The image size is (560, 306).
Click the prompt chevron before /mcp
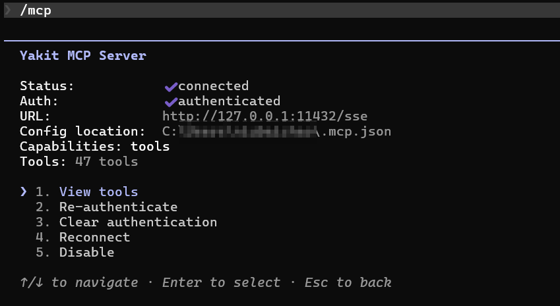[7, 11]
